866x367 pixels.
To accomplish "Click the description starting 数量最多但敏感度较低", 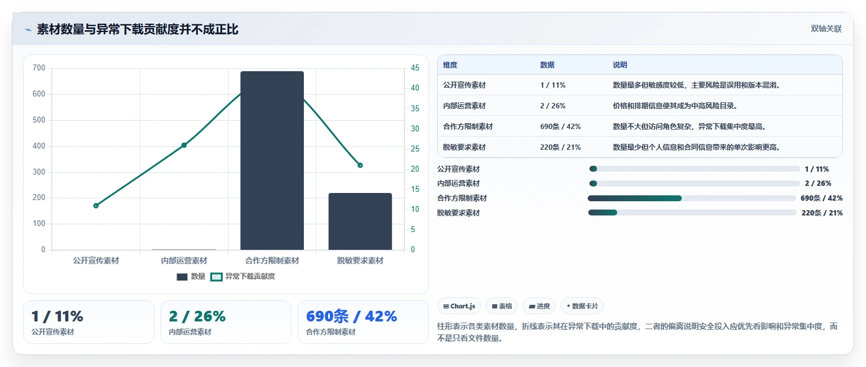I will point(697,85).
